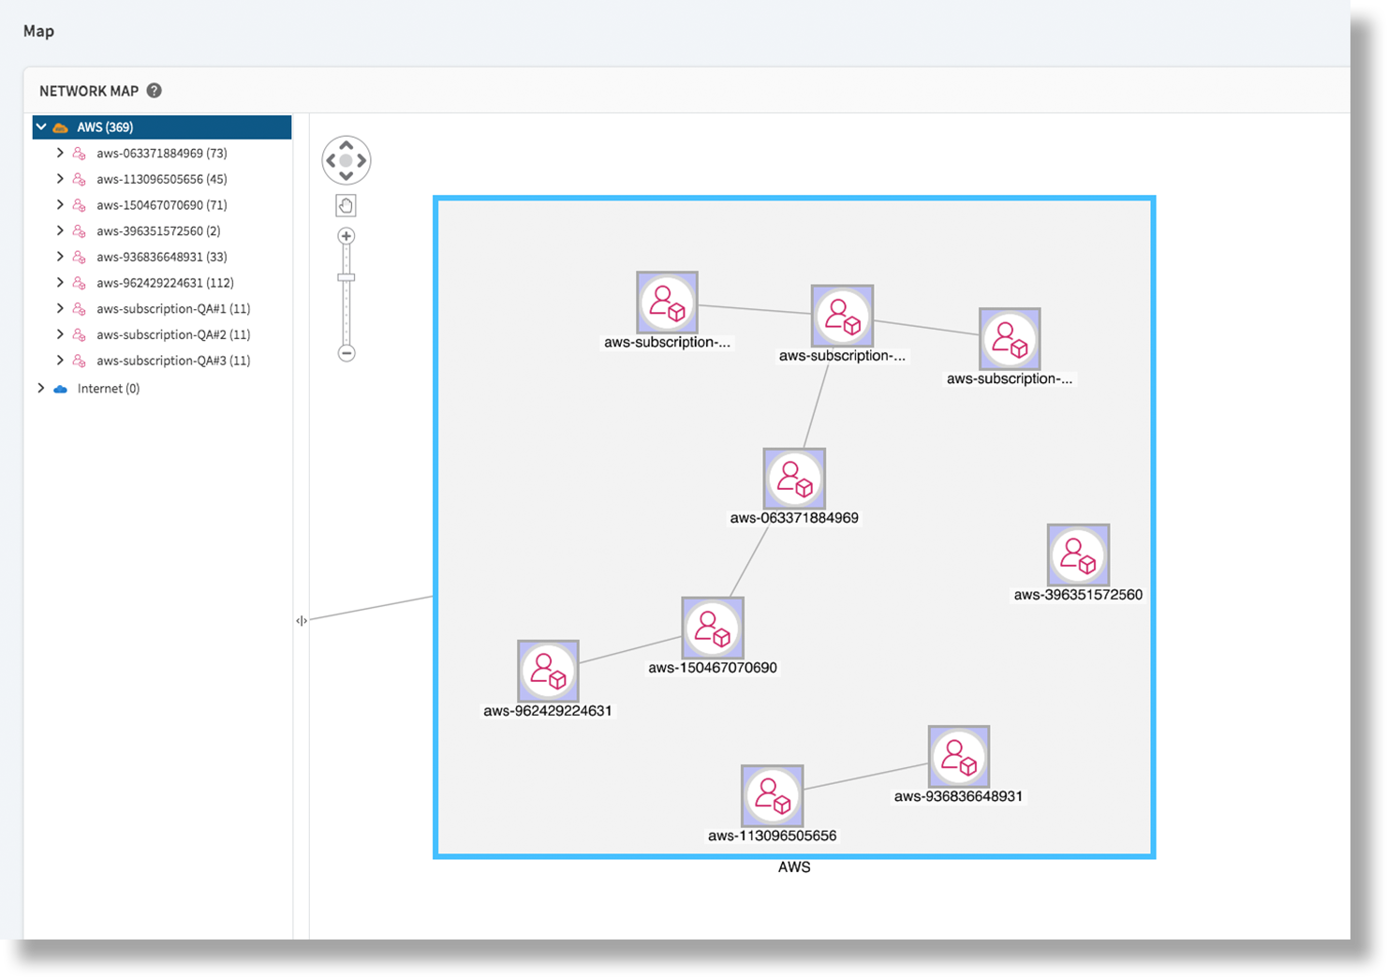
Task: Click the AWS label below the map group
Action: click(x=794, y=867)
